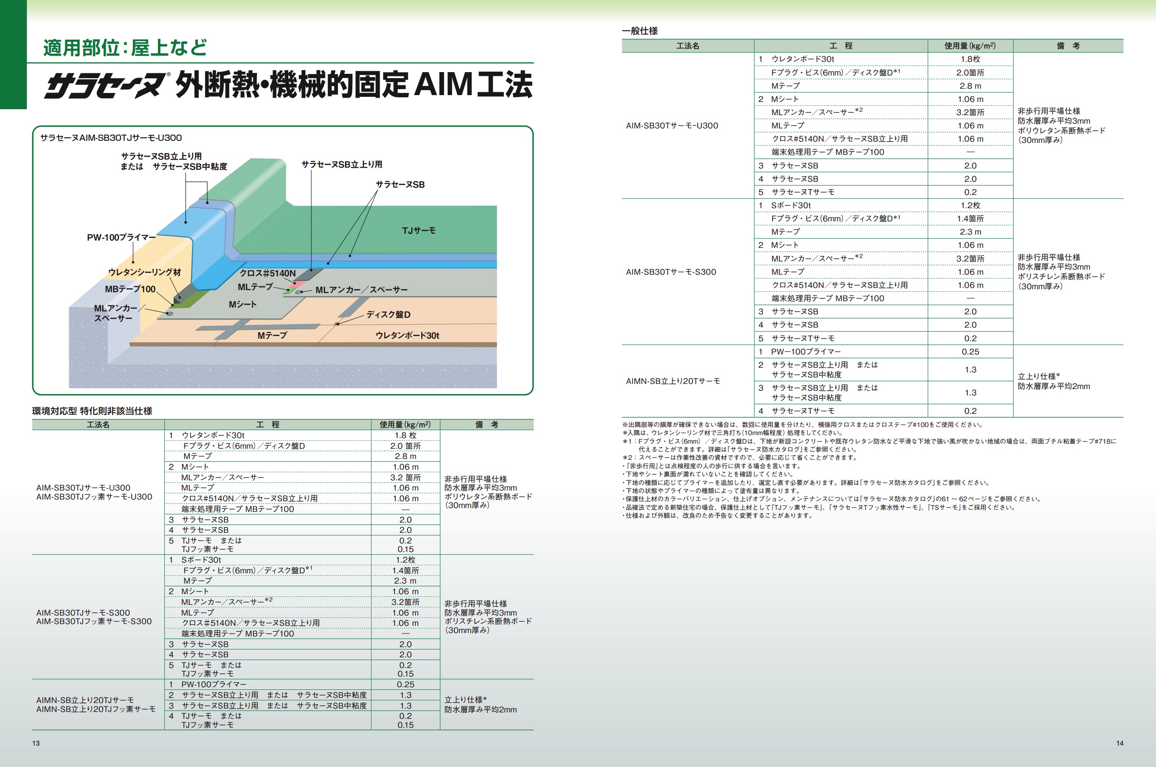This screenshot has height=767, width=1156.
Task: Select 'PW—100プライマー' row in 一般仕様 table
Action: pos(806,352)
